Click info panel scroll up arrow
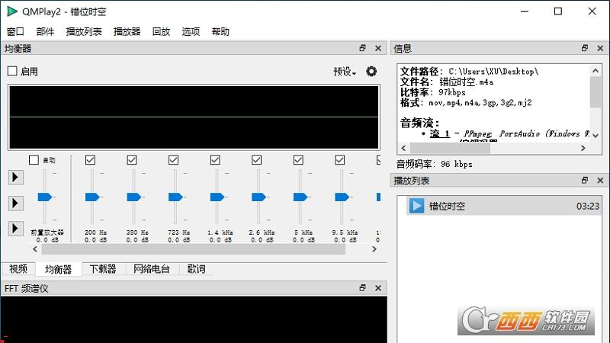The height and width of the screenshot is (343, 610). (596, 71)
